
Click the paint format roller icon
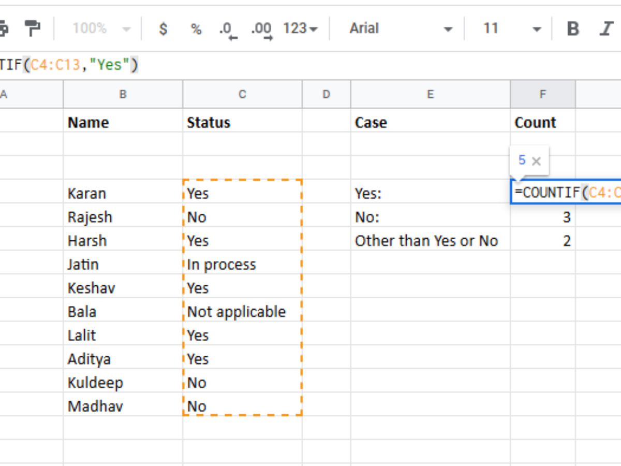[32, 28]
